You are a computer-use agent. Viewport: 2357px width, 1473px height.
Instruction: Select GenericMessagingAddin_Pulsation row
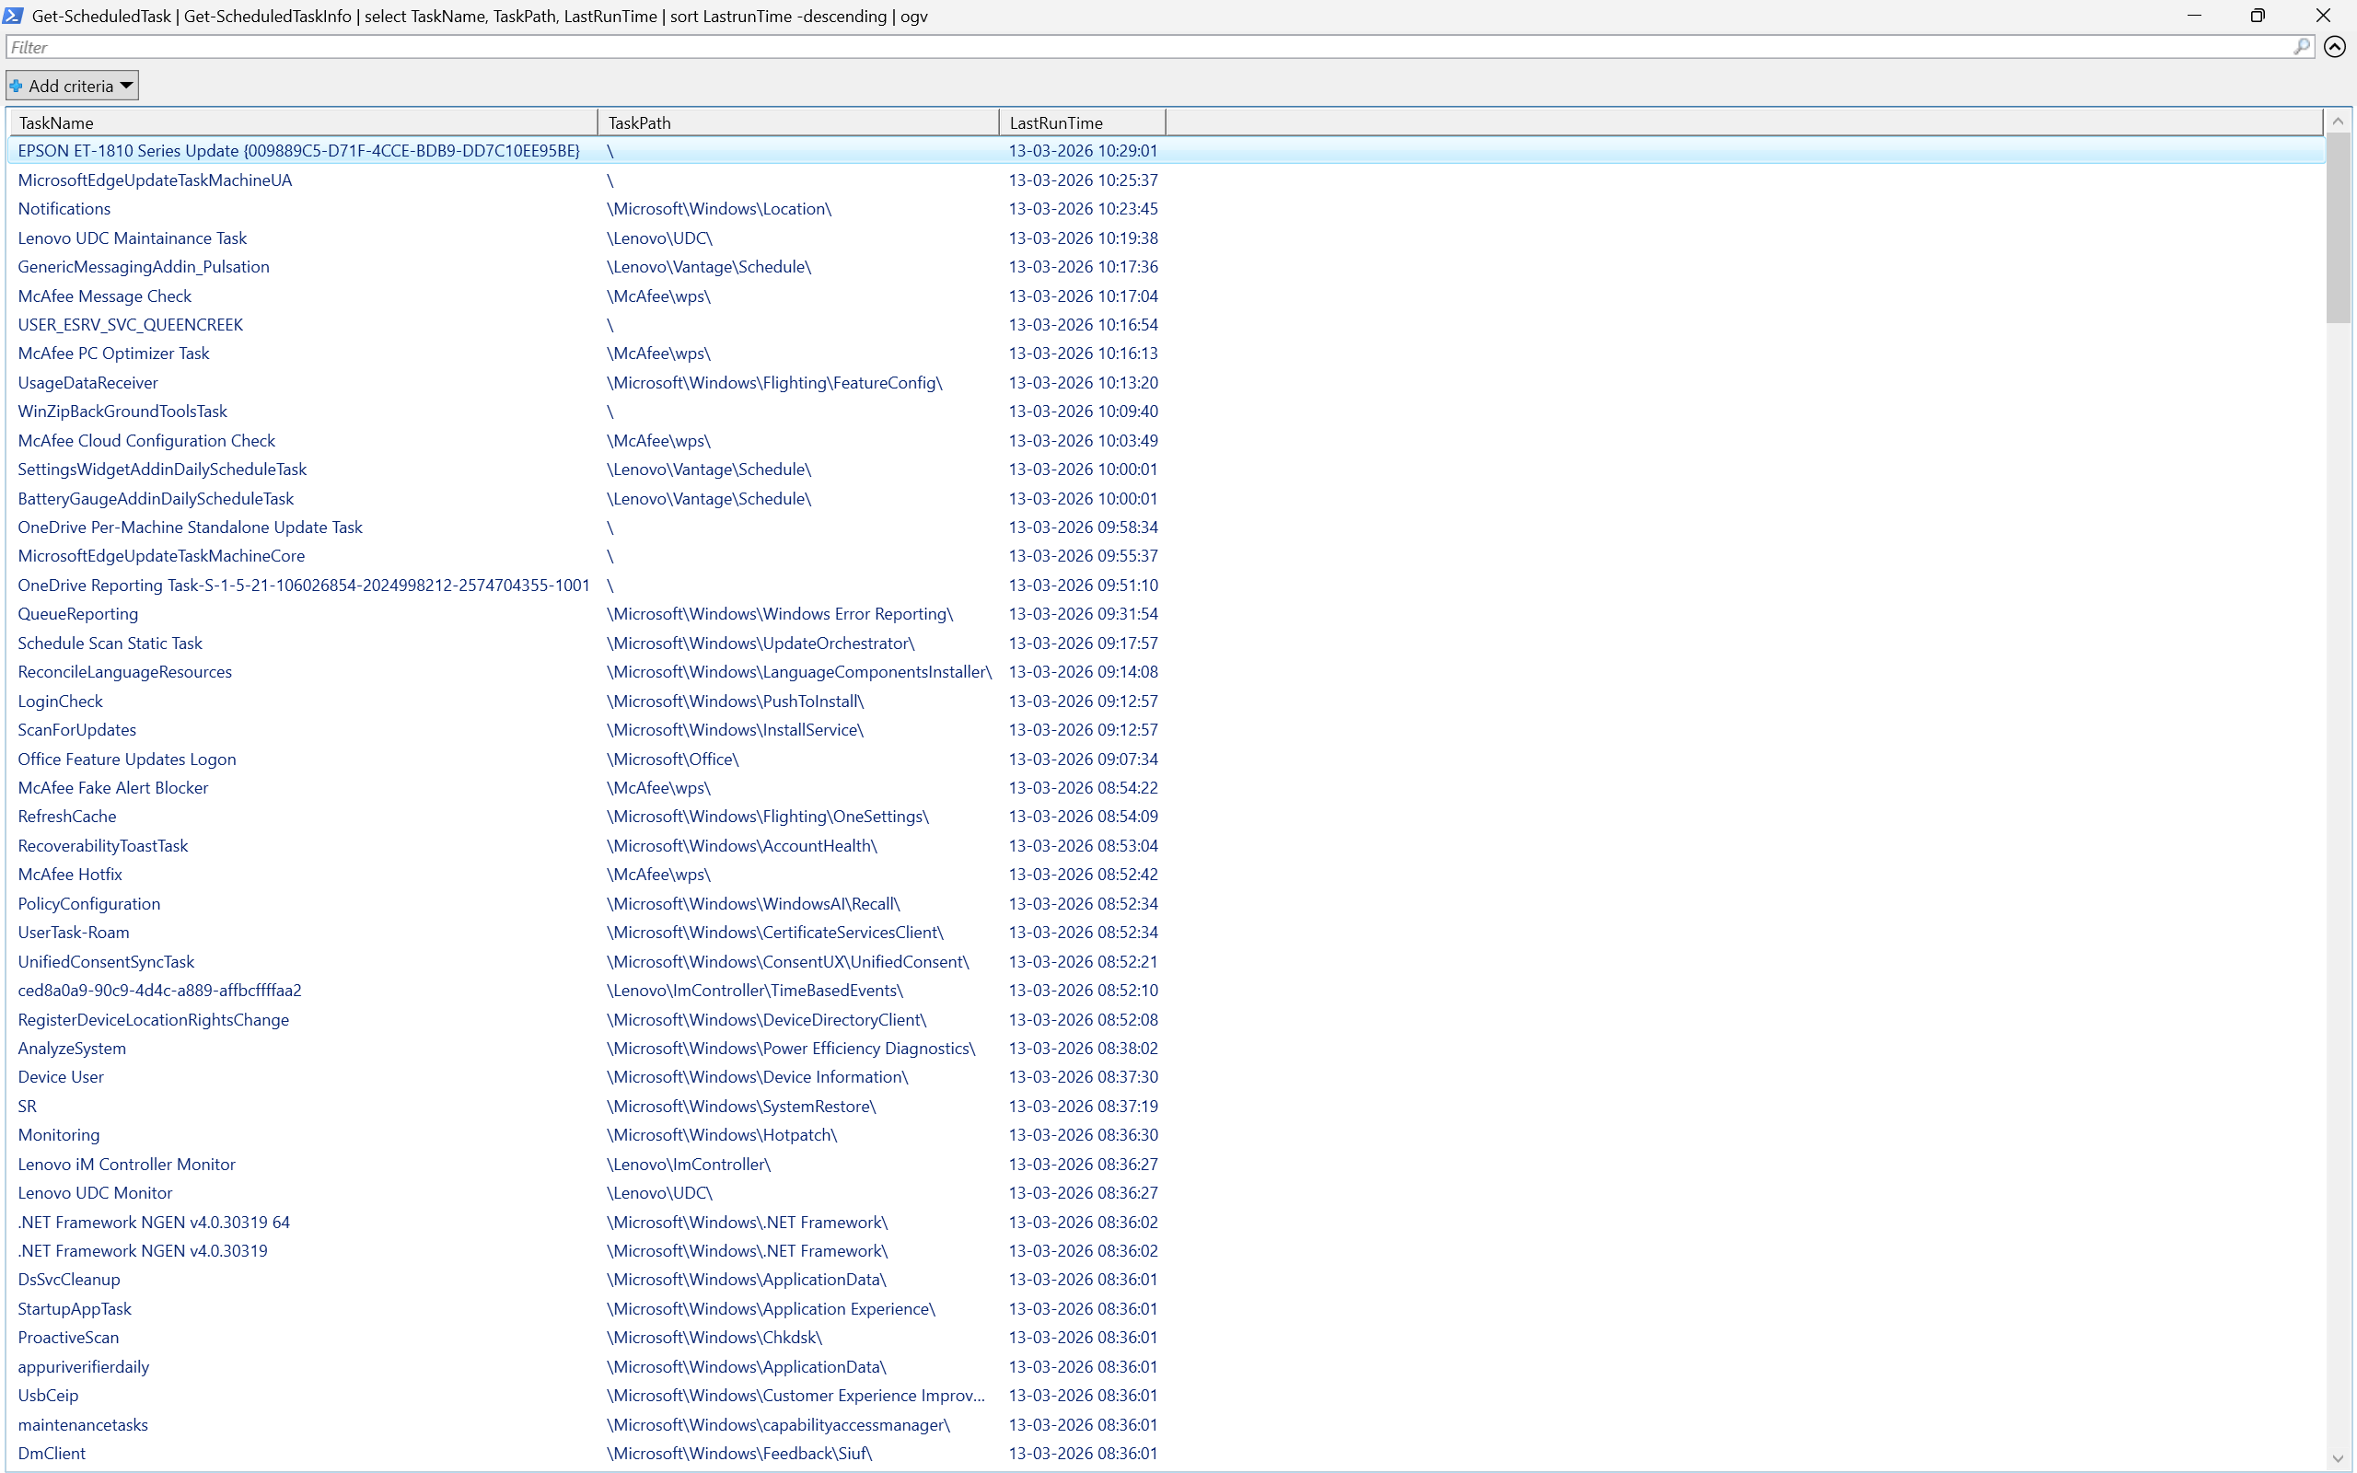pyautogui.click(x=1167, y=267)
